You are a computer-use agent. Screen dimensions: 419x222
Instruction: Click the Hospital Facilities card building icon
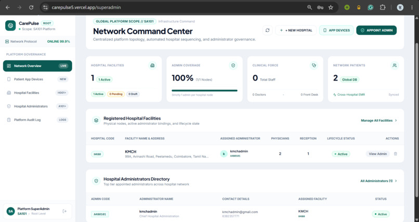pyautogui.click(x=152, y=66)
